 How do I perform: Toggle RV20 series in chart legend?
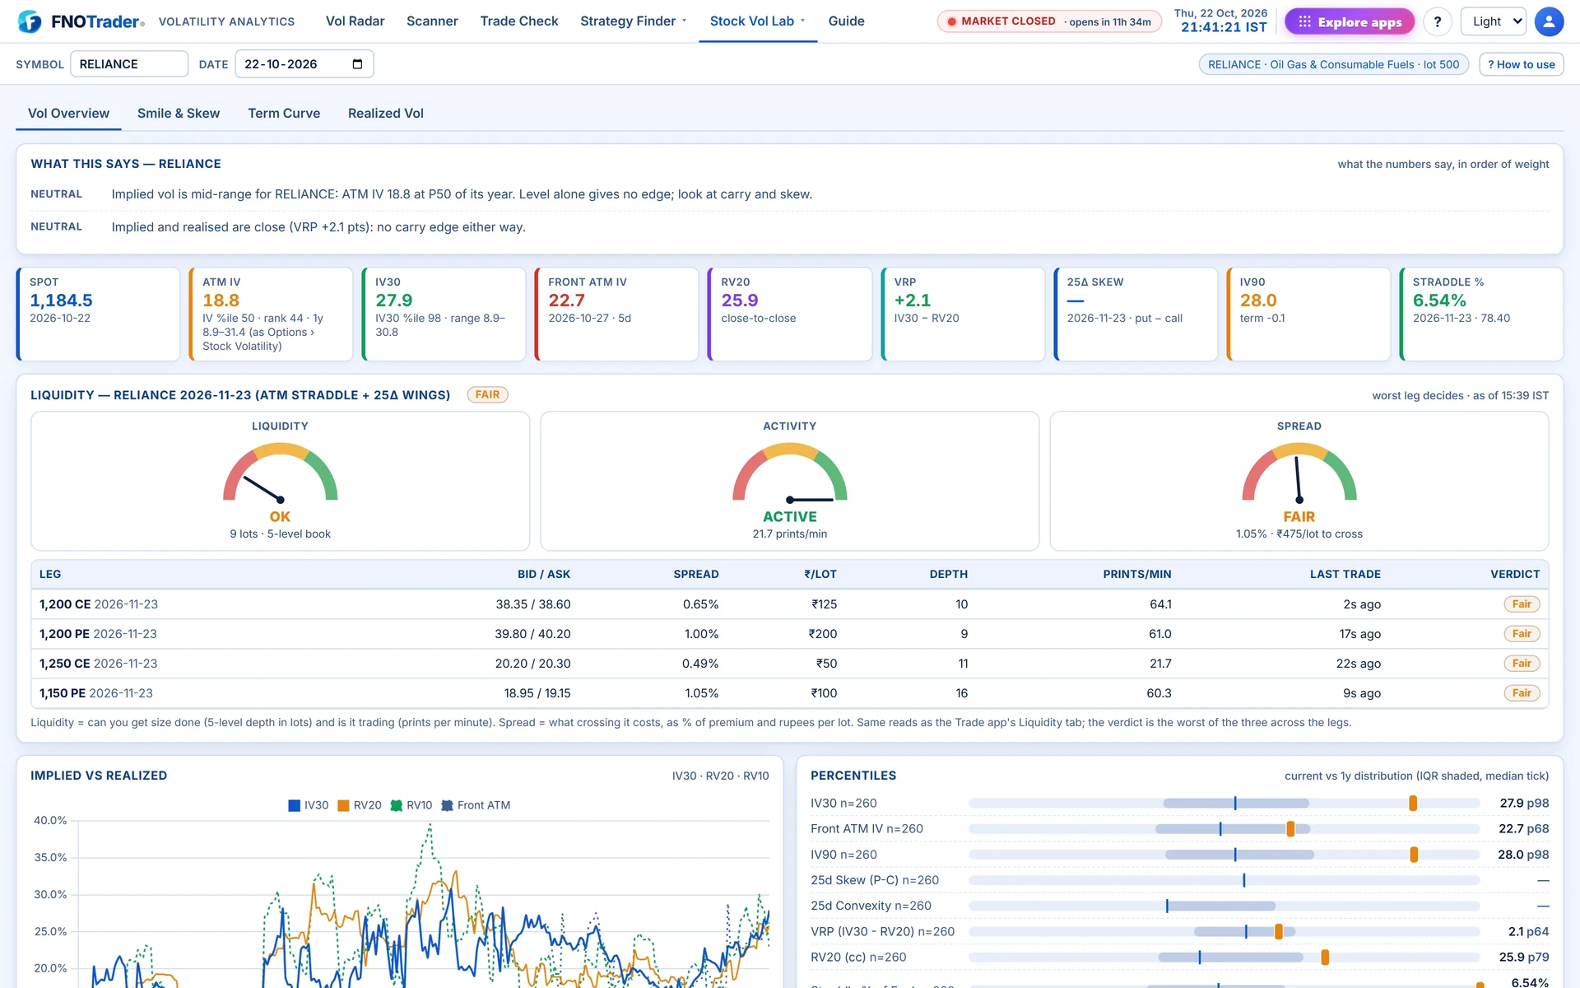343,805
